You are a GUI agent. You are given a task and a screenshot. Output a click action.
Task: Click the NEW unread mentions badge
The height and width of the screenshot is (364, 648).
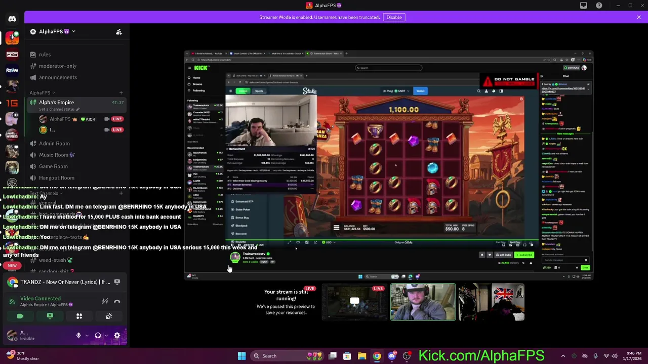click(x=12, y=265)
